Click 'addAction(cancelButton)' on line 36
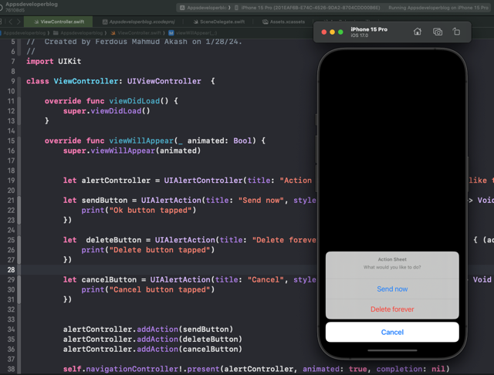This screenshot has width=494, height=375. coord(189,349)
